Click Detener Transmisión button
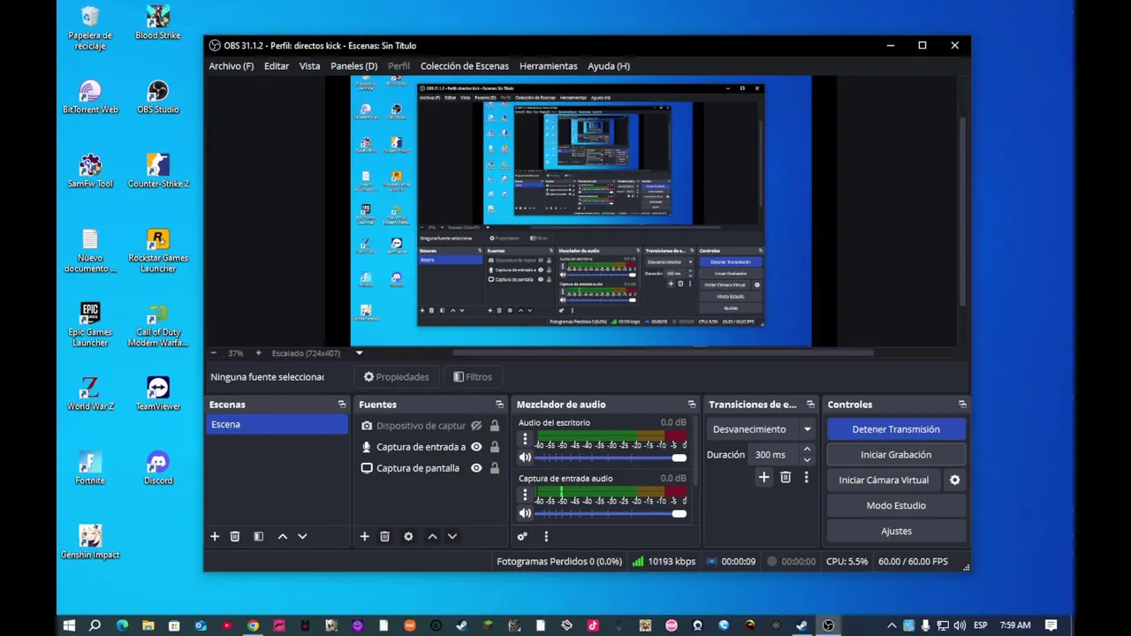Viewport: 1131px width, 636px height. [896, 429]
